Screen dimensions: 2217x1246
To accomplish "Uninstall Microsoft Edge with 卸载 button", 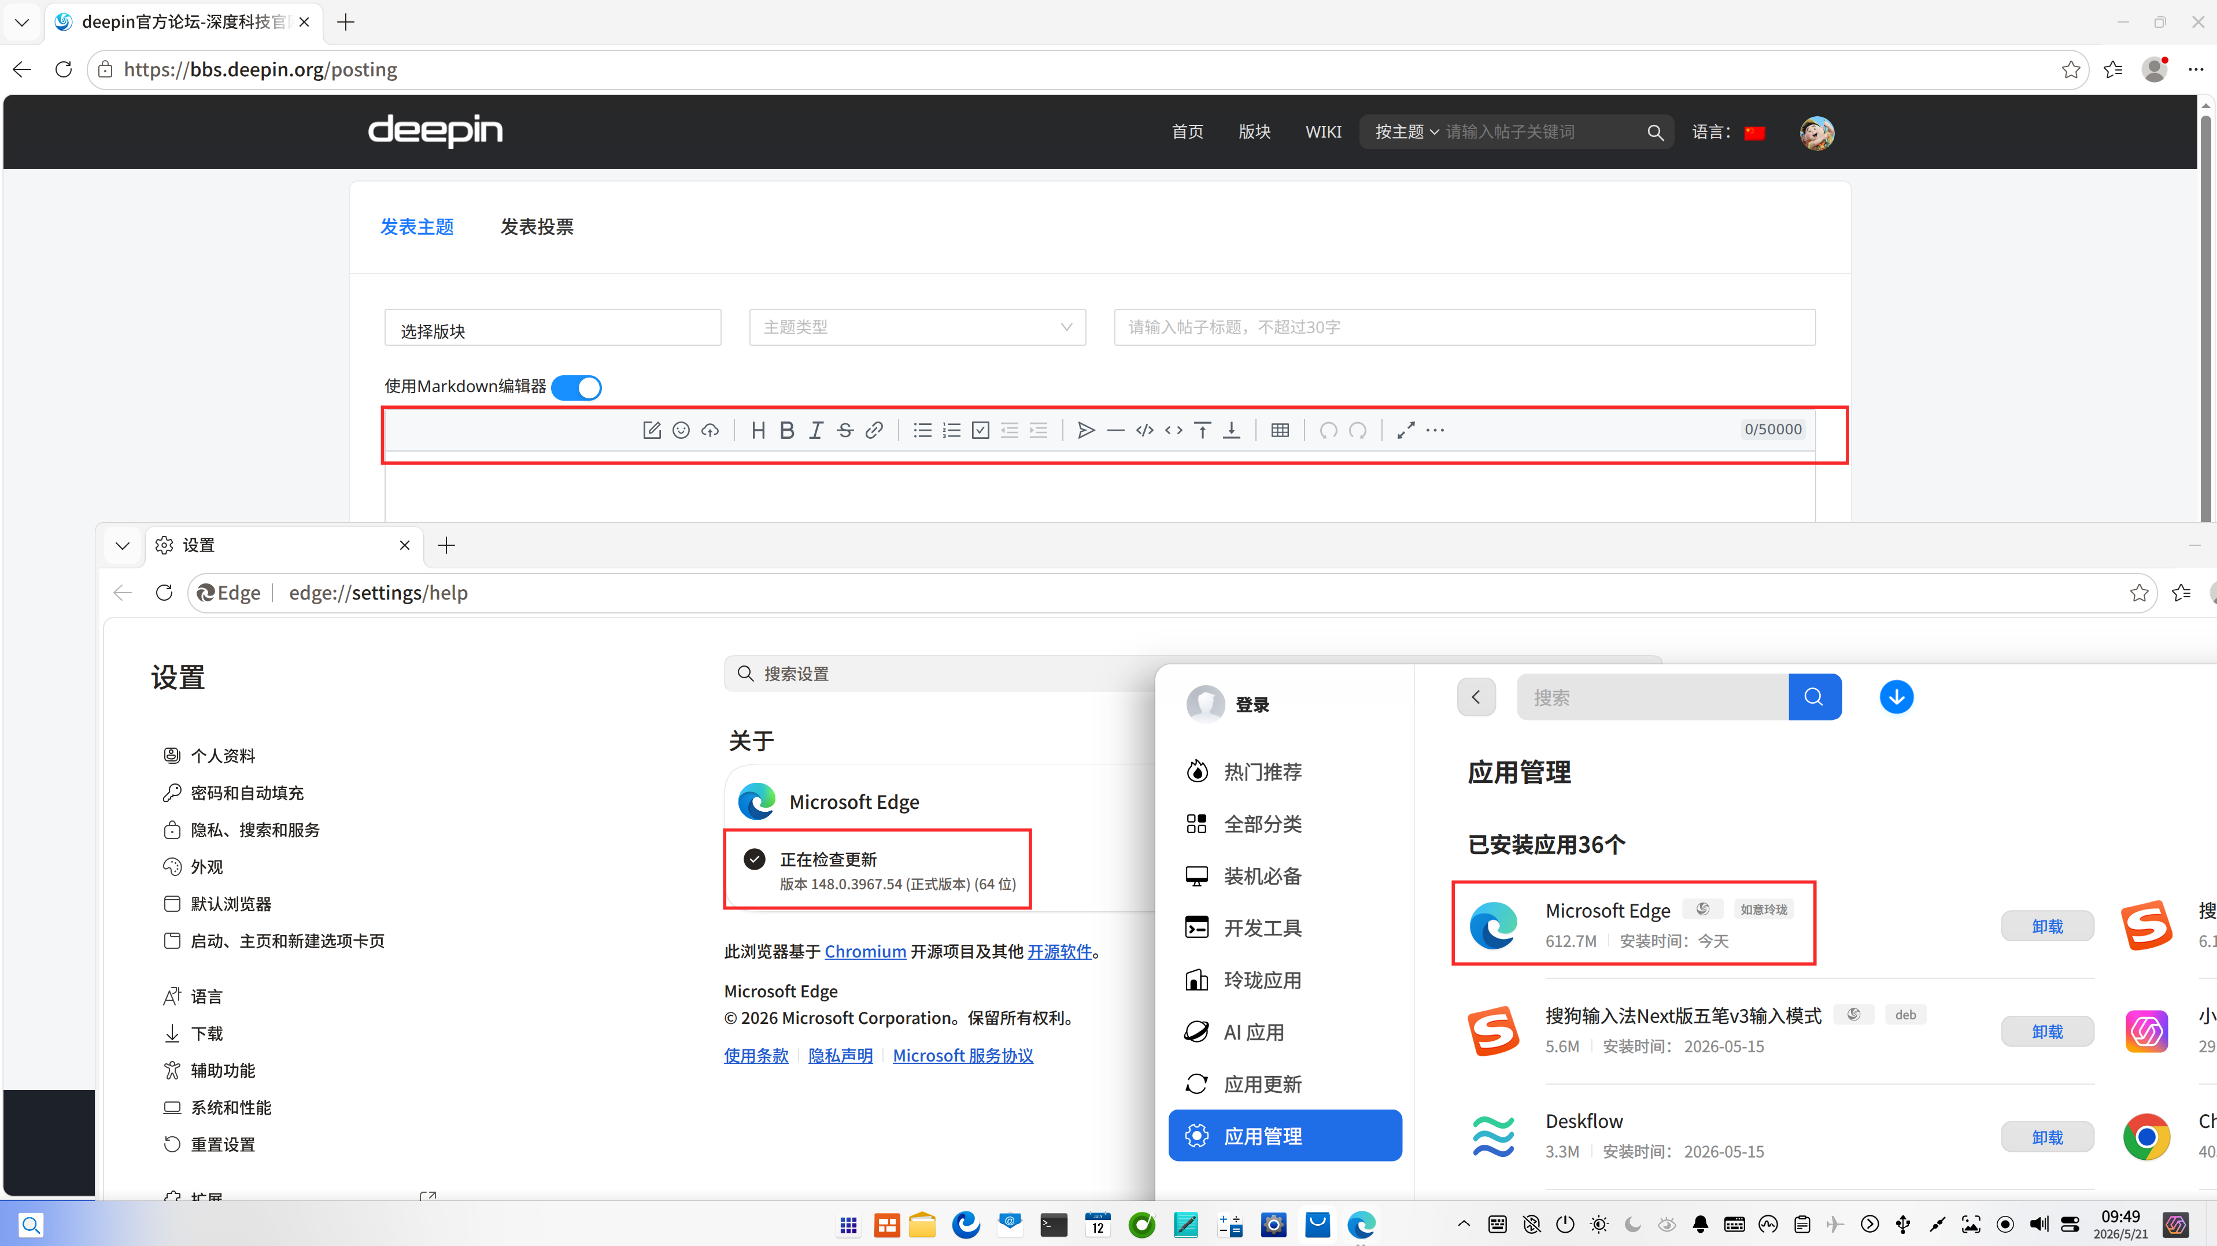I will (x=2048, y=926).
